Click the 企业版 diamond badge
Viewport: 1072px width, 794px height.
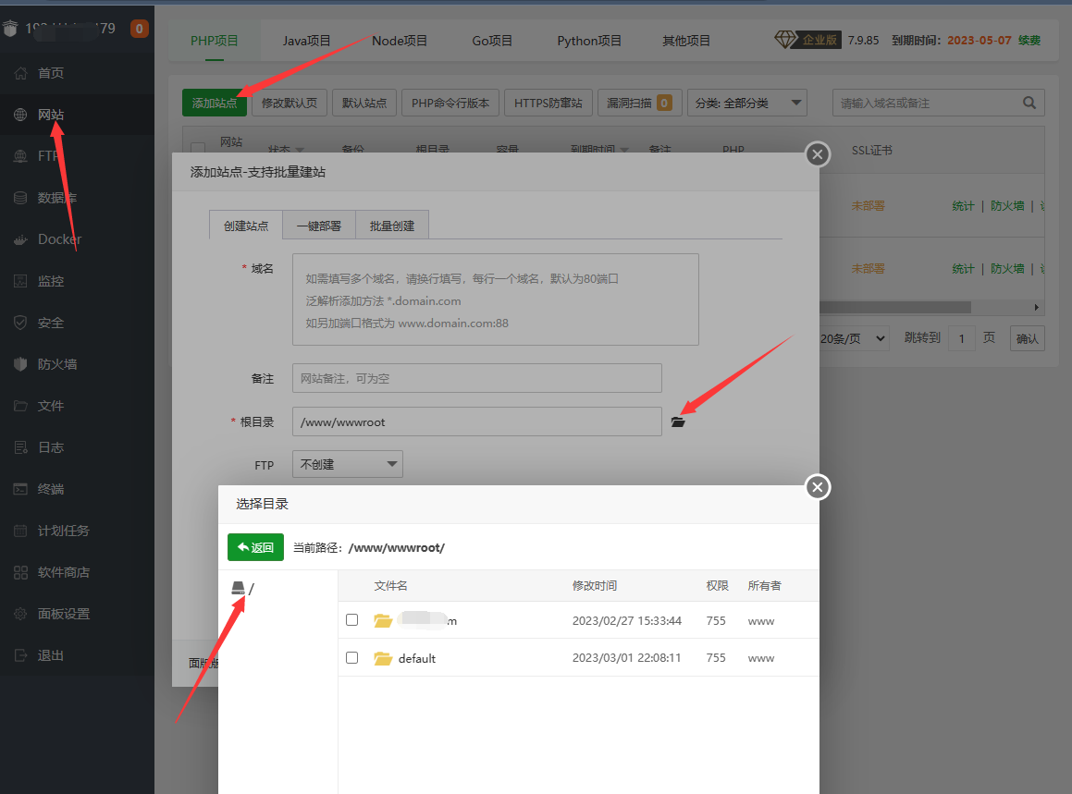coord(807,40)
